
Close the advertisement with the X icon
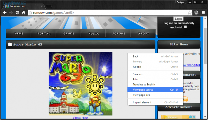pyautogui.click(x=194, y=117)
